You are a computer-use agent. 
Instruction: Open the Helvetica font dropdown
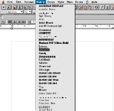(x=15, y=12)
